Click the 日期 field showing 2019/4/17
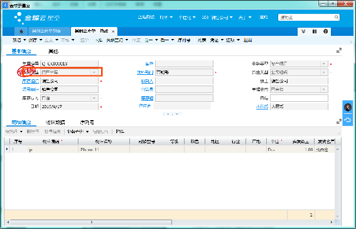Viewport: 356px width, 229px height. tap(69, 106)
